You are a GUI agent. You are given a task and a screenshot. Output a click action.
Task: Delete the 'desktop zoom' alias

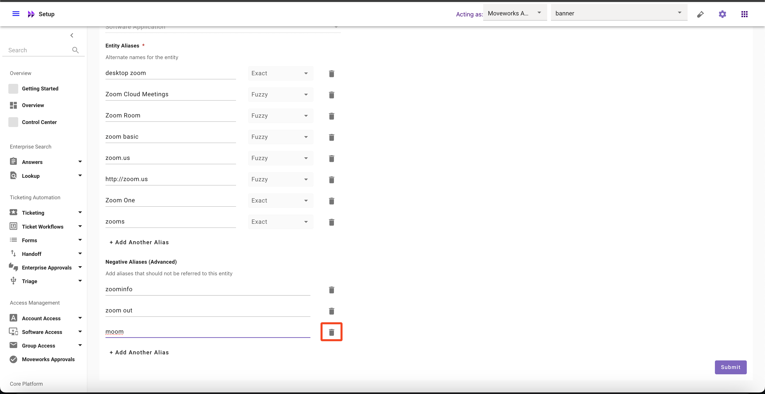(x=331, y=73)
